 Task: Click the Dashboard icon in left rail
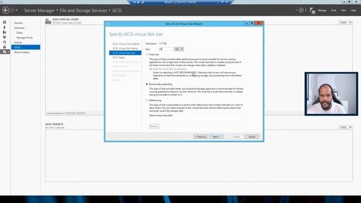click(5, 23)
